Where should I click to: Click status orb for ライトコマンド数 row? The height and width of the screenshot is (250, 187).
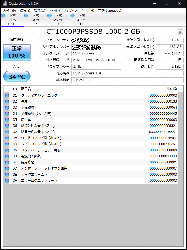click(x=7, y=144)
